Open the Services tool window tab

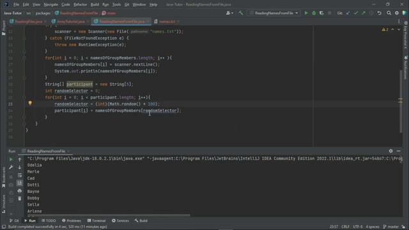120,220
